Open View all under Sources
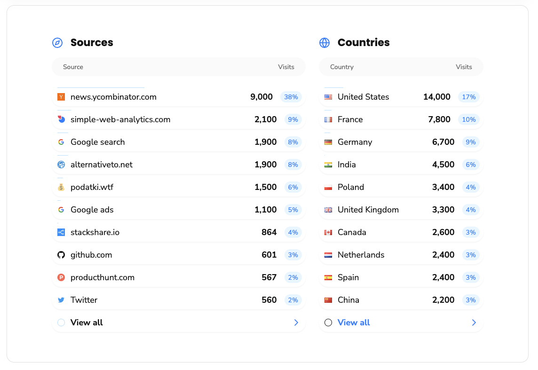Viewport: 538px width, 370px height. click(87, 323)
